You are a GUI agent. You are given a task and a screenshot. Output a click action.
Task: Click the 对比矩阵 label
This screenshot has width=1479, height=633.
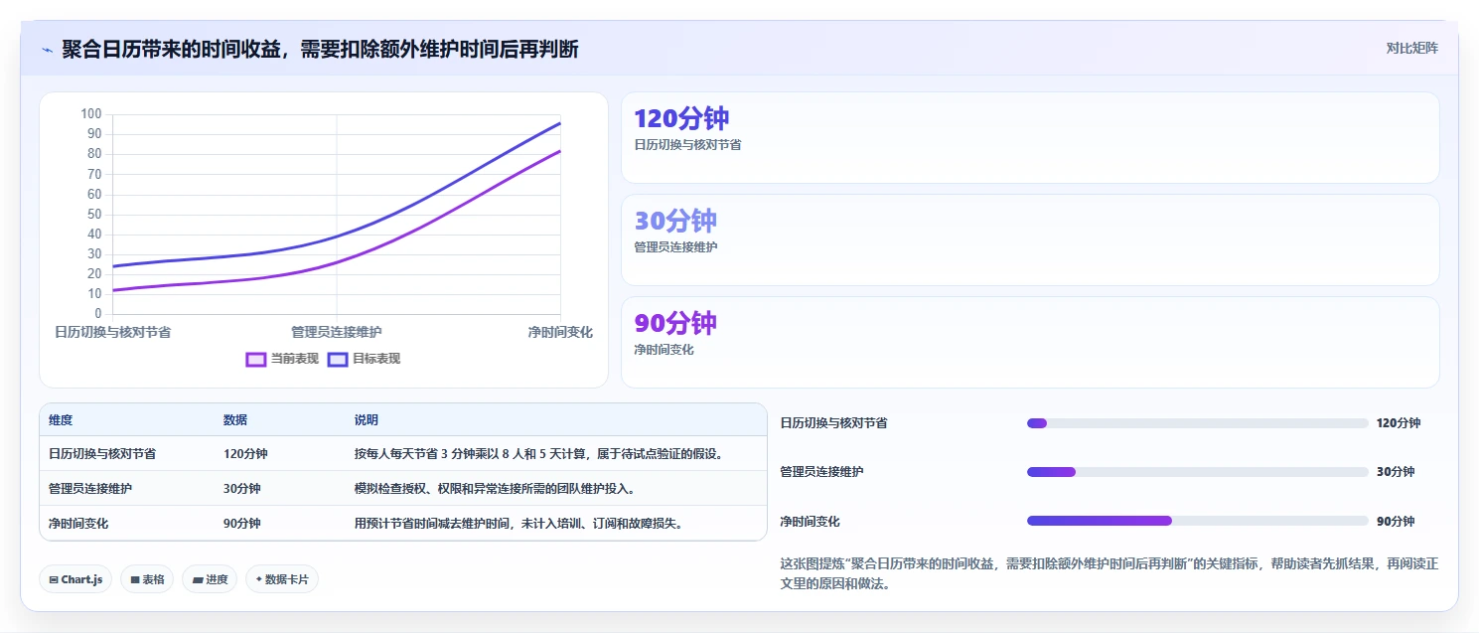tap(1411, 48)
